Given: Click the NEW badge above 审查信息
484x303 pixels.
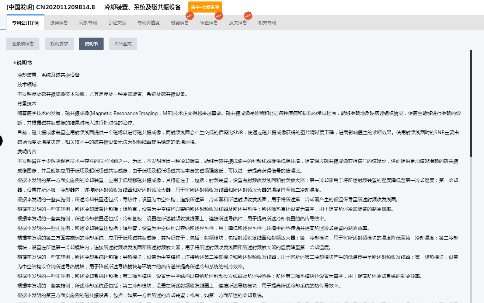Looking at the screenshot, I should [219, 16].
